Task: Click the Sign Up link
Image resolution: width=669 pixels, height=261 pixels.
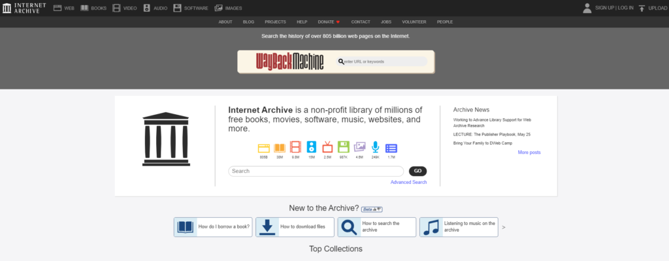Action: 604,8
